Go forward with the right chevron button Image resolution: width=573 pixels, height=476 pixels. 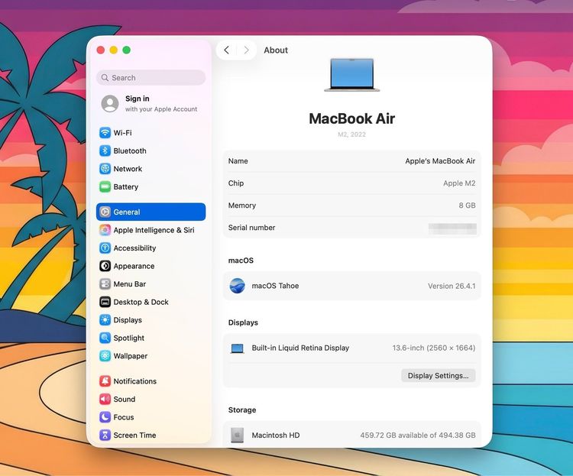pyautogui.click(x=246, y=50)
